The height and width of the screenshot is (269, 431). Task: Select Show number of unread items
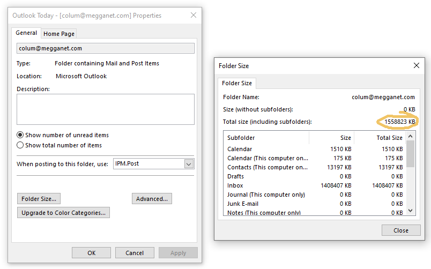pos(20,135)
